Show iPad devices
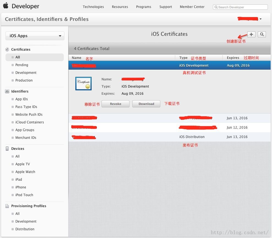The image size is (272, 238). point(18,179)
